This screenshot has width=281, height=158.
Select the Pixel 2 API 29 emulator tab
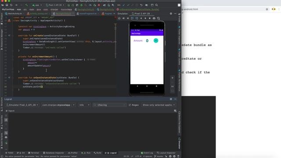click(x=141, y=14)
